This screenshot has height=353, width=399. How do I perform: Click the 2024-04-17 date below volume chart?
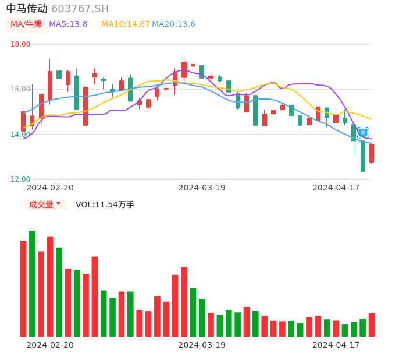tap(336, 345)
